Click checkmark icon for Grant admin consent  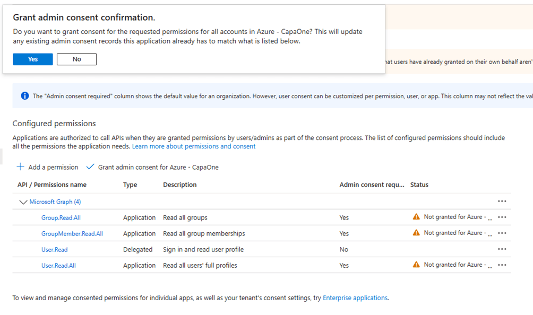click(x=90, y=167)
